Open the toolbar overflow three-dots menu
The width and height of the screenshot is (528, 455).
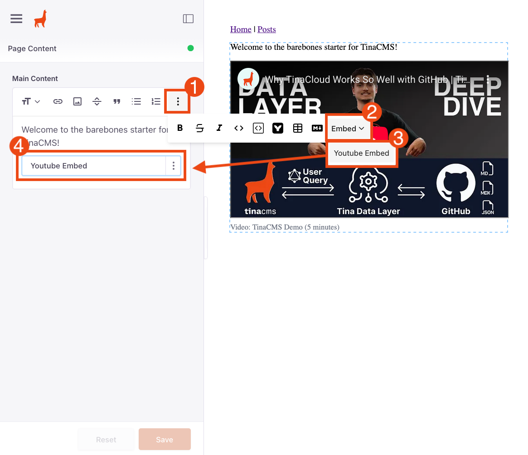(178, 101)
